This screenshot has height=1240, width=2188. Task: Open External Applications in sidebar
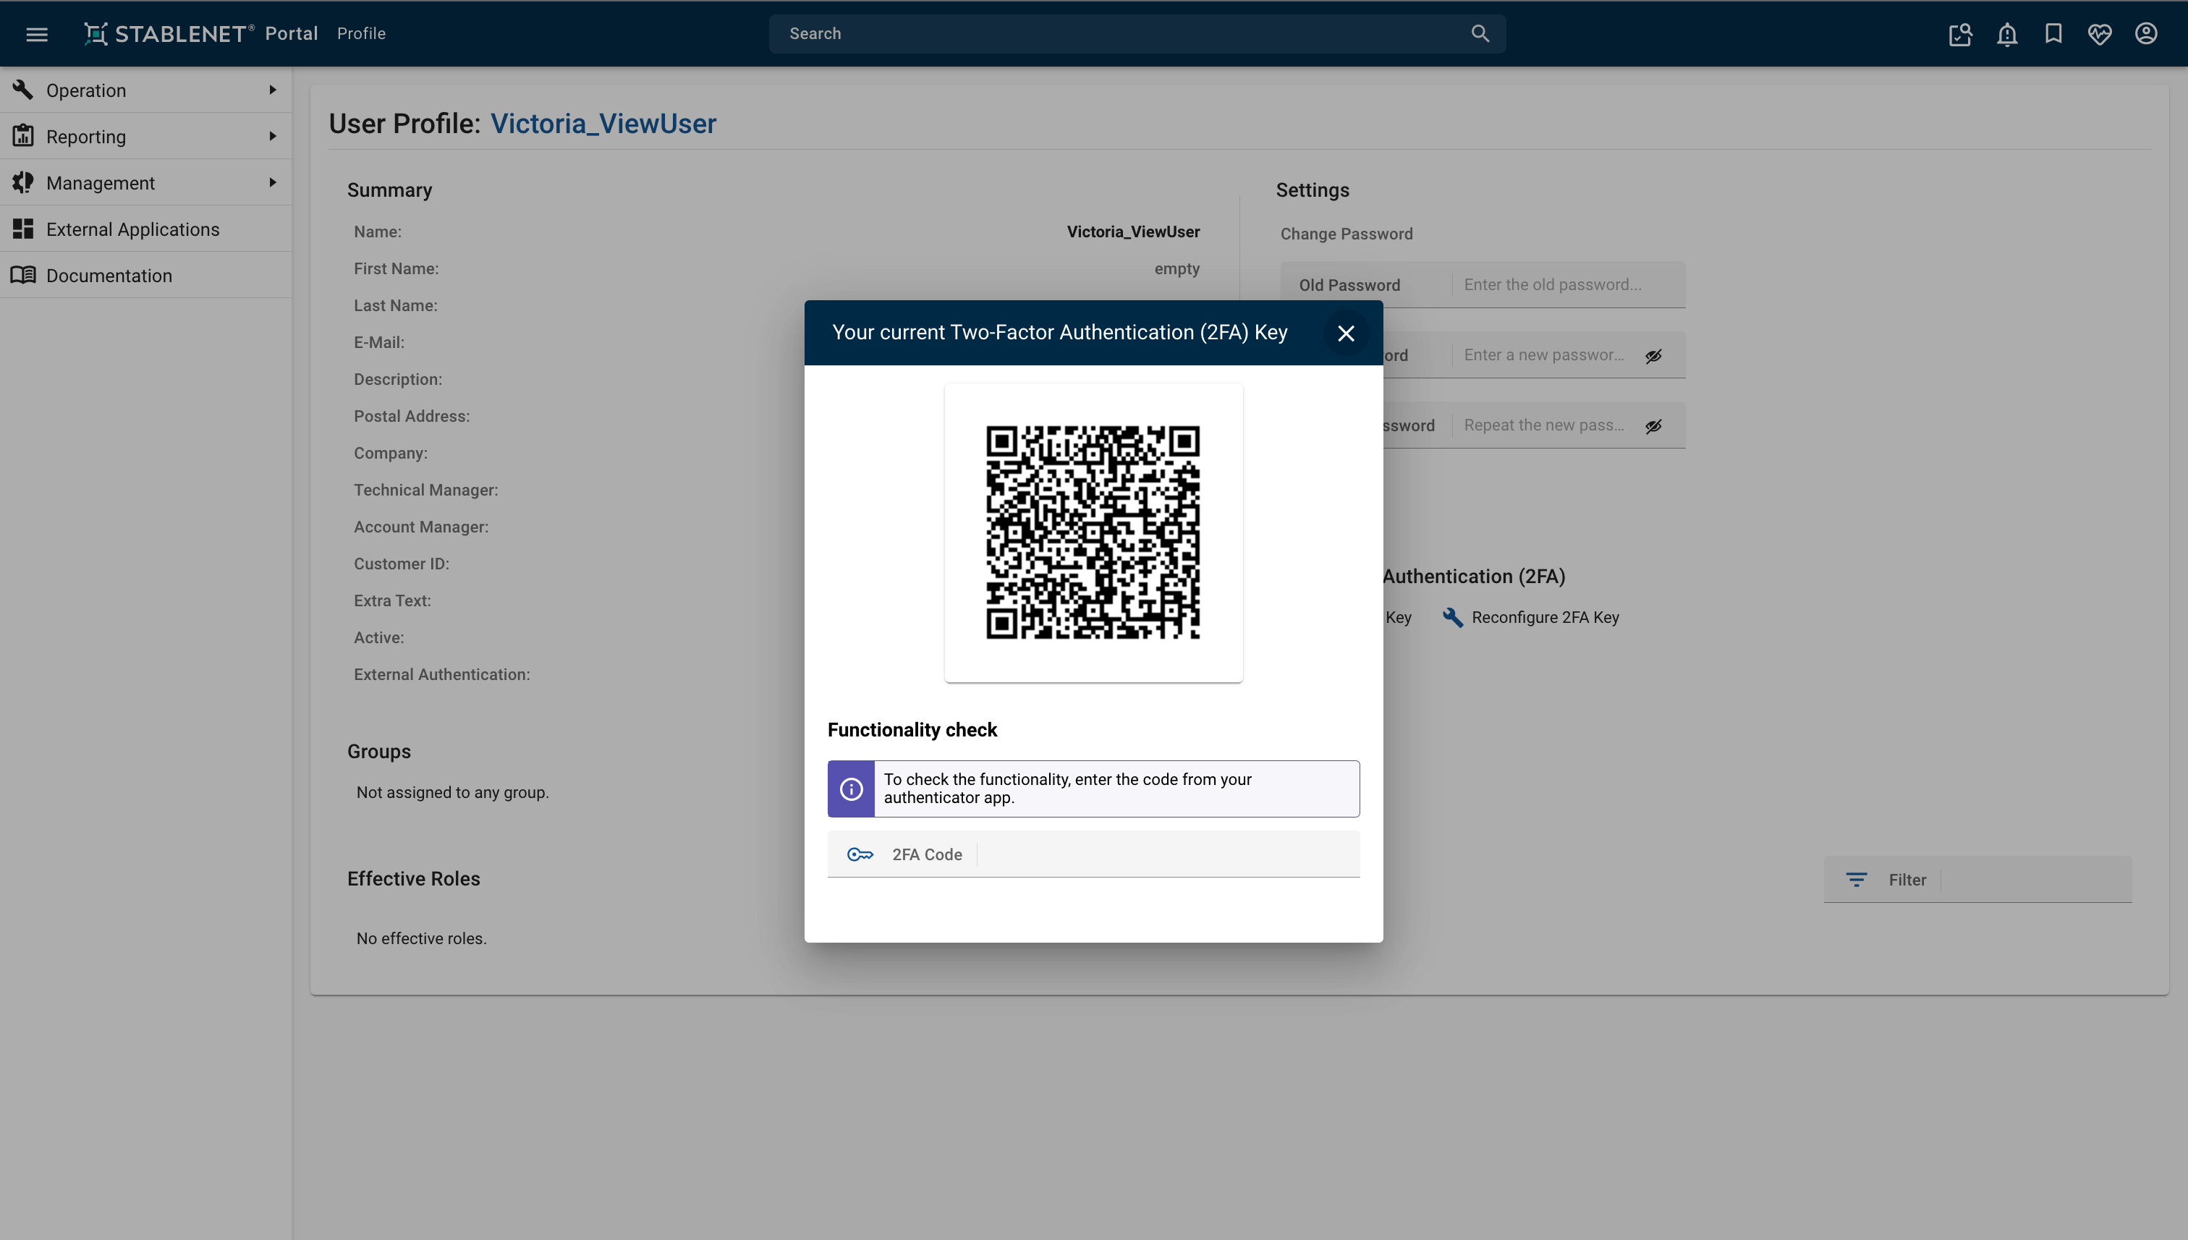tap(145, 229)
